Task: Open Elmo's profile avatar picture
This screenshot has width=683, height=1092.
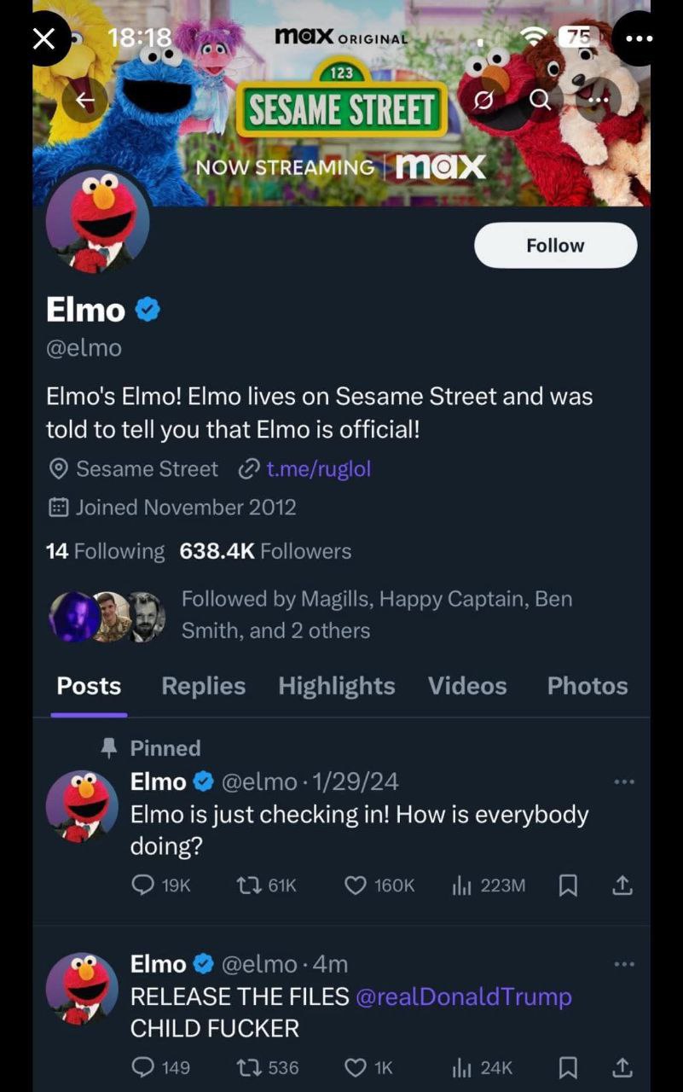Action: click(x=98, y=223)
